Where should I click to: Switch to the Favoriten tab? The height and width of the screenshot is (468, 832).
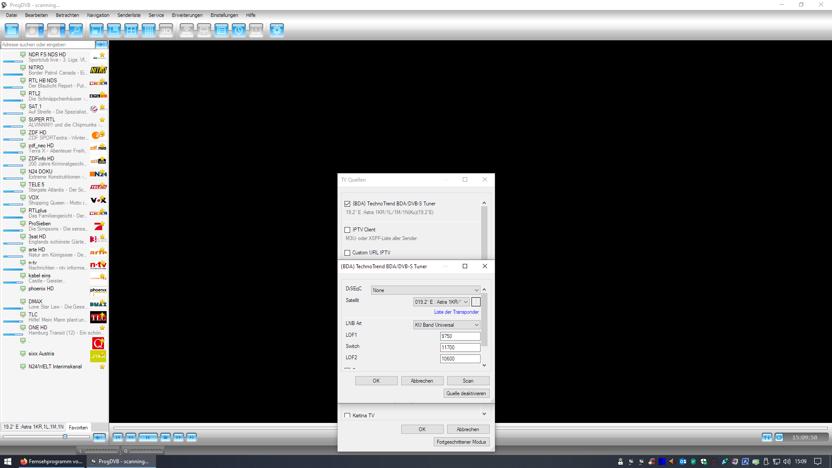[78, 428]
